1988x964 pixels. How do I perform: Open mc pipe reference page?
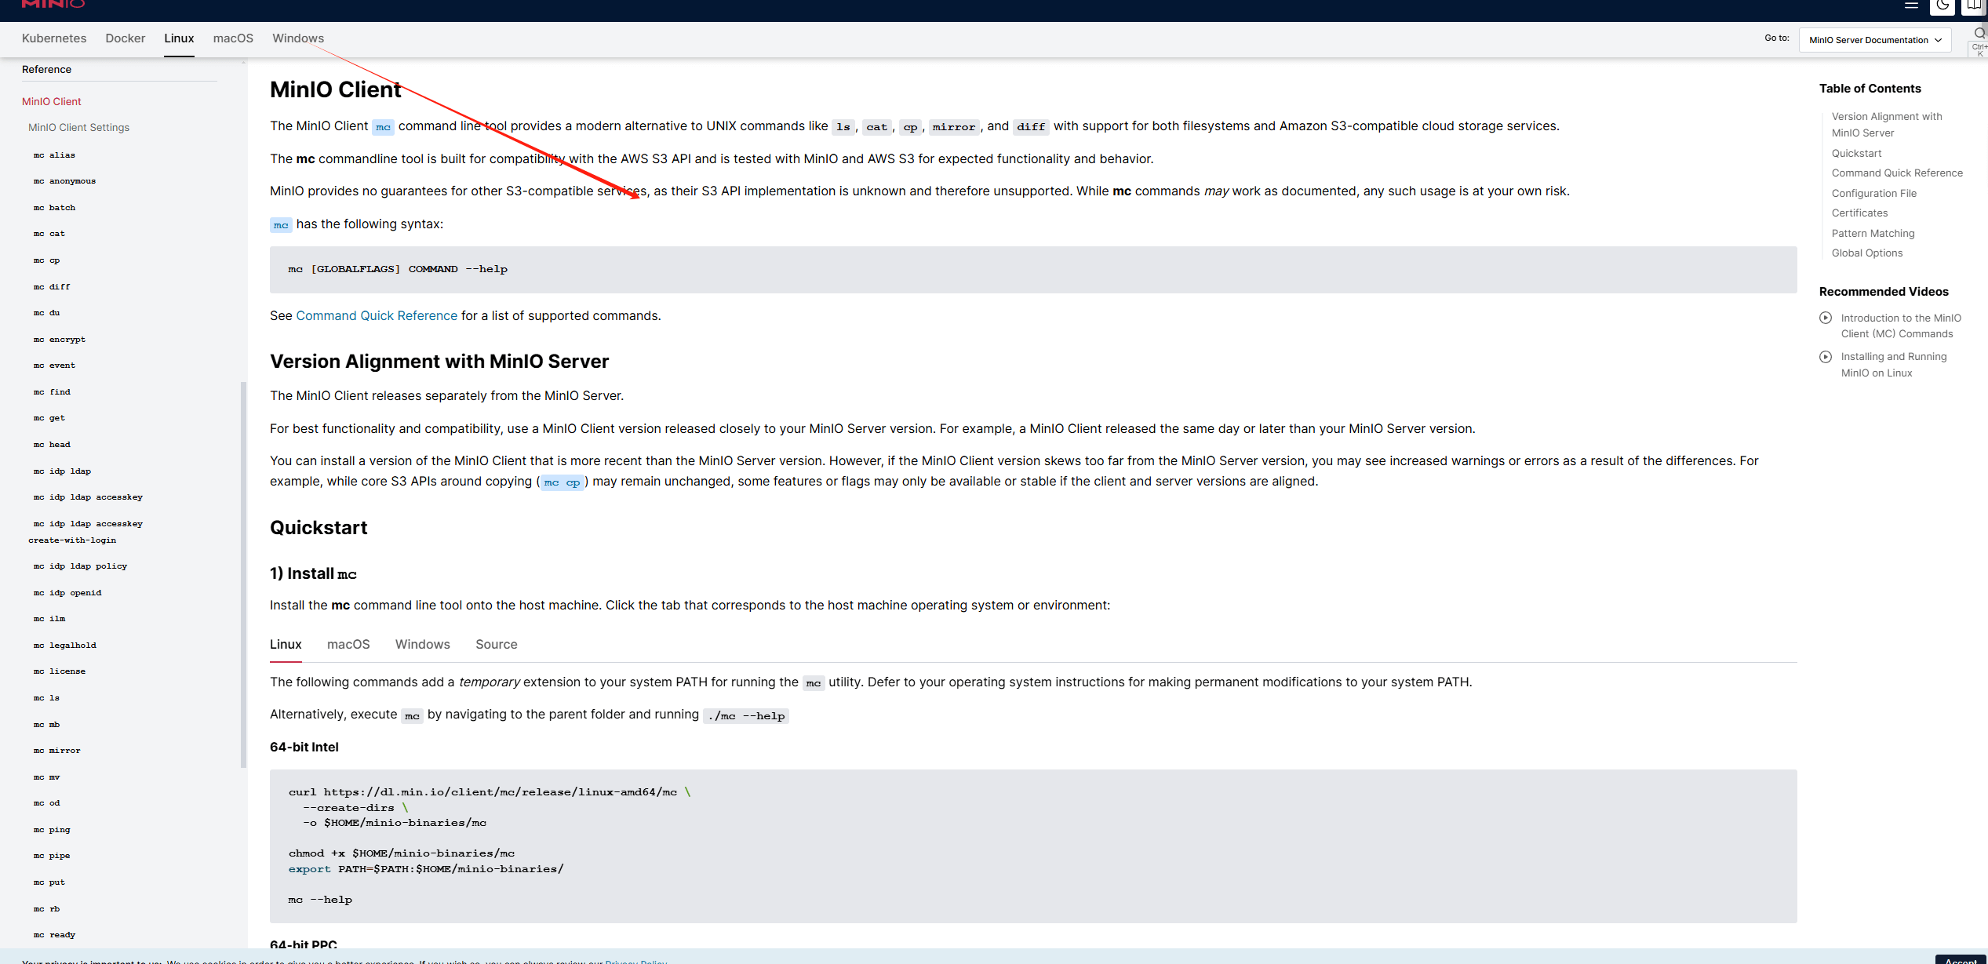pos(52,856)
